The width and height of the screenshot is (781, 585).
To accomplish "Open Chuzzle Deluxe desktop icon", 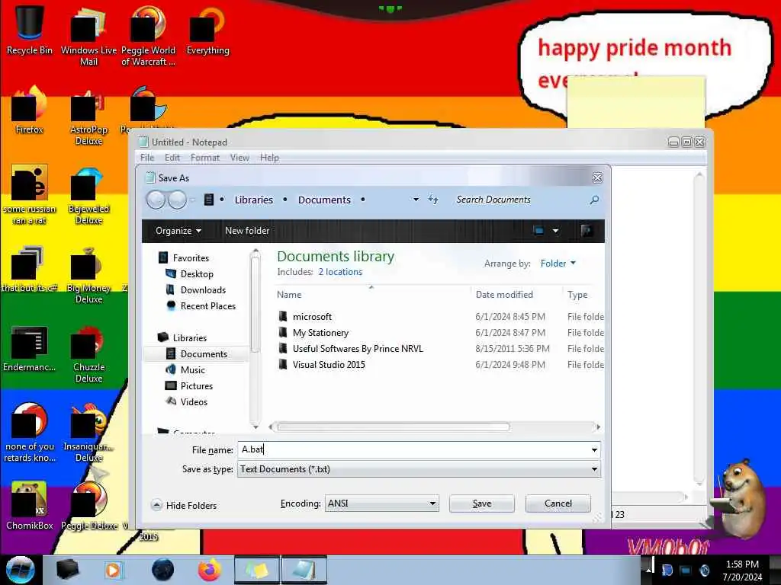I will pyautogui.click(x=88, y=354).
